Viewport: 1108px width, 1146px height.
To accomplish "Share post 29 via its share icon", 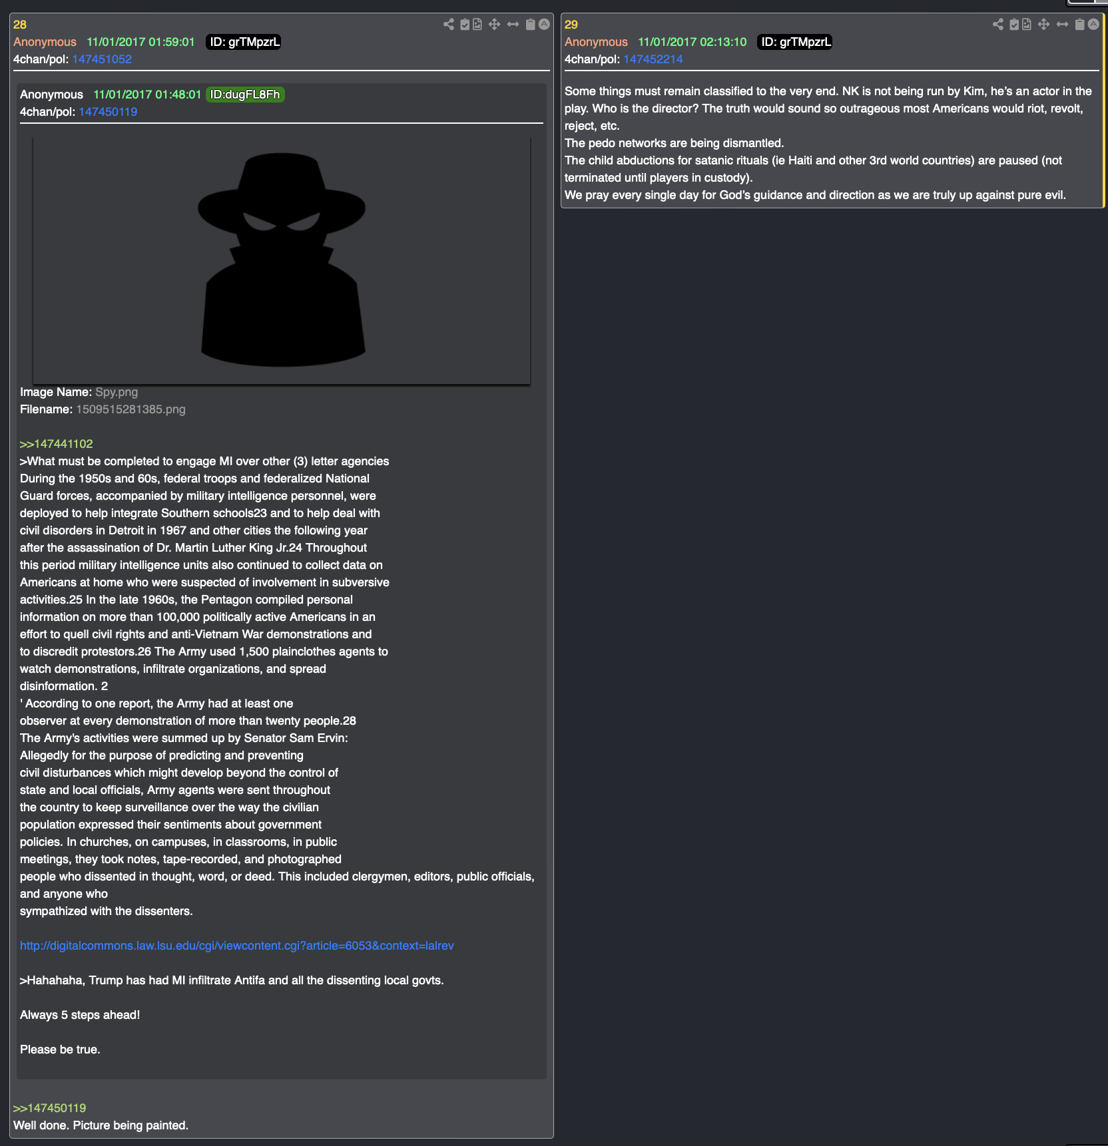I will coord(998,25).
